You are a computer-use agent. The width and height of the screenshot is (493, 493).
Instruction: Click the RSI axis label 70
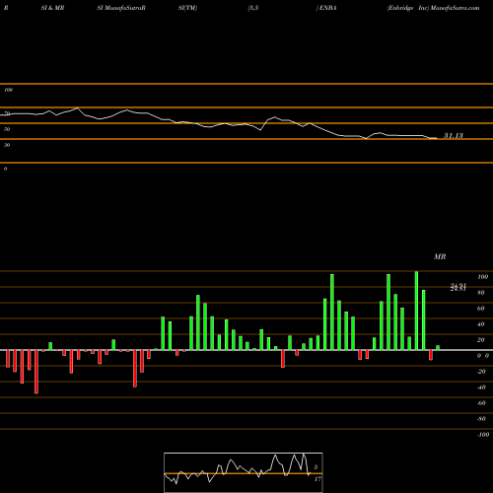(7, 113)
